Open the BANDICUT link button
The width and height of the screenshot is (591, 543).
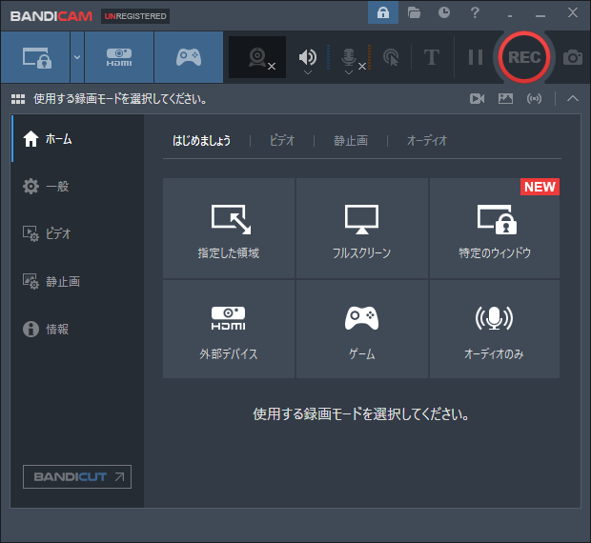(x=77, y=476)
